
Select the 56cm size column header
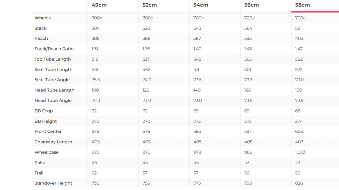252,5
